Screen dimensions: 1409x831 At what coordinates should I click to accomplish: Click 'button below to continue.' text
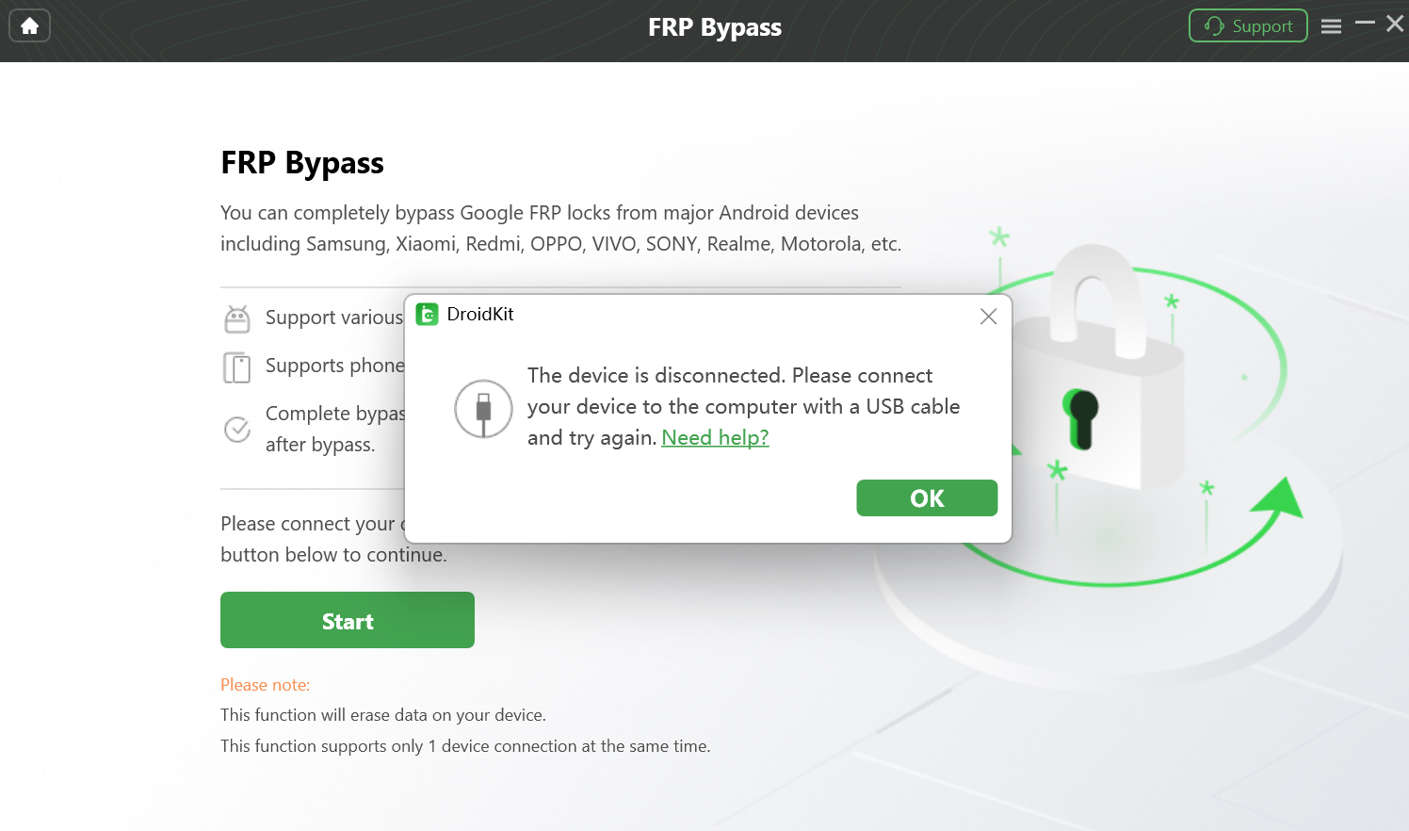pos(333,555)
